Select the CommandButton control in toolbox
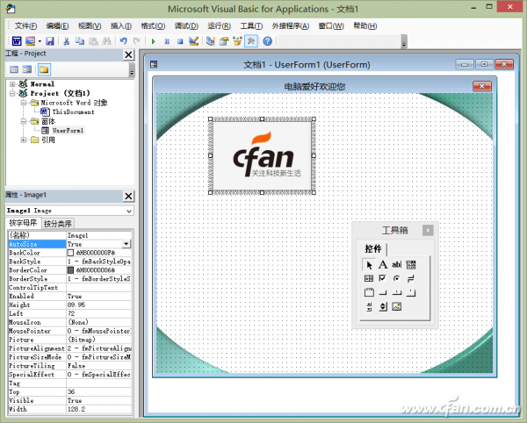 click(x=383, y=292)
